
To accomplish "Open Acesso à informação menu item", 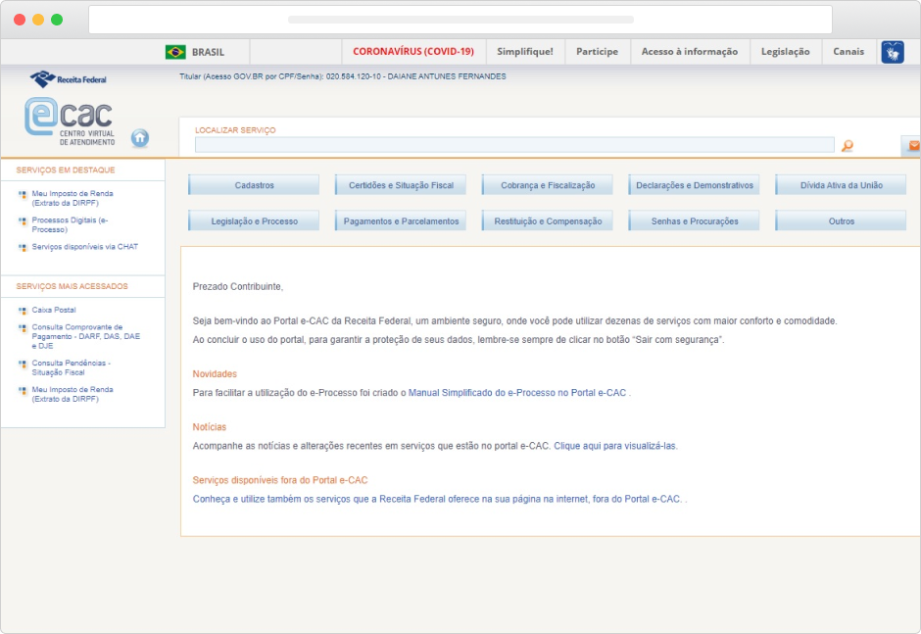I will [690, 52].
